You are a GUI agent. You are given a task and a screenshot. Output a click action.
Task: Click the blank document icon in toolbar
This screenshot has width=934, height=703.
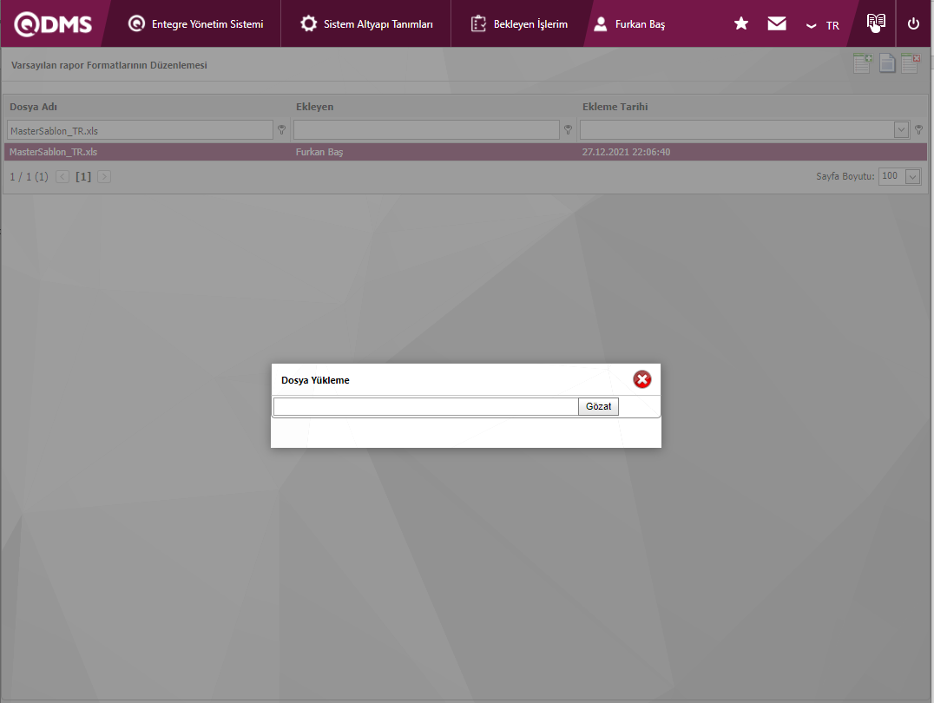887,63
